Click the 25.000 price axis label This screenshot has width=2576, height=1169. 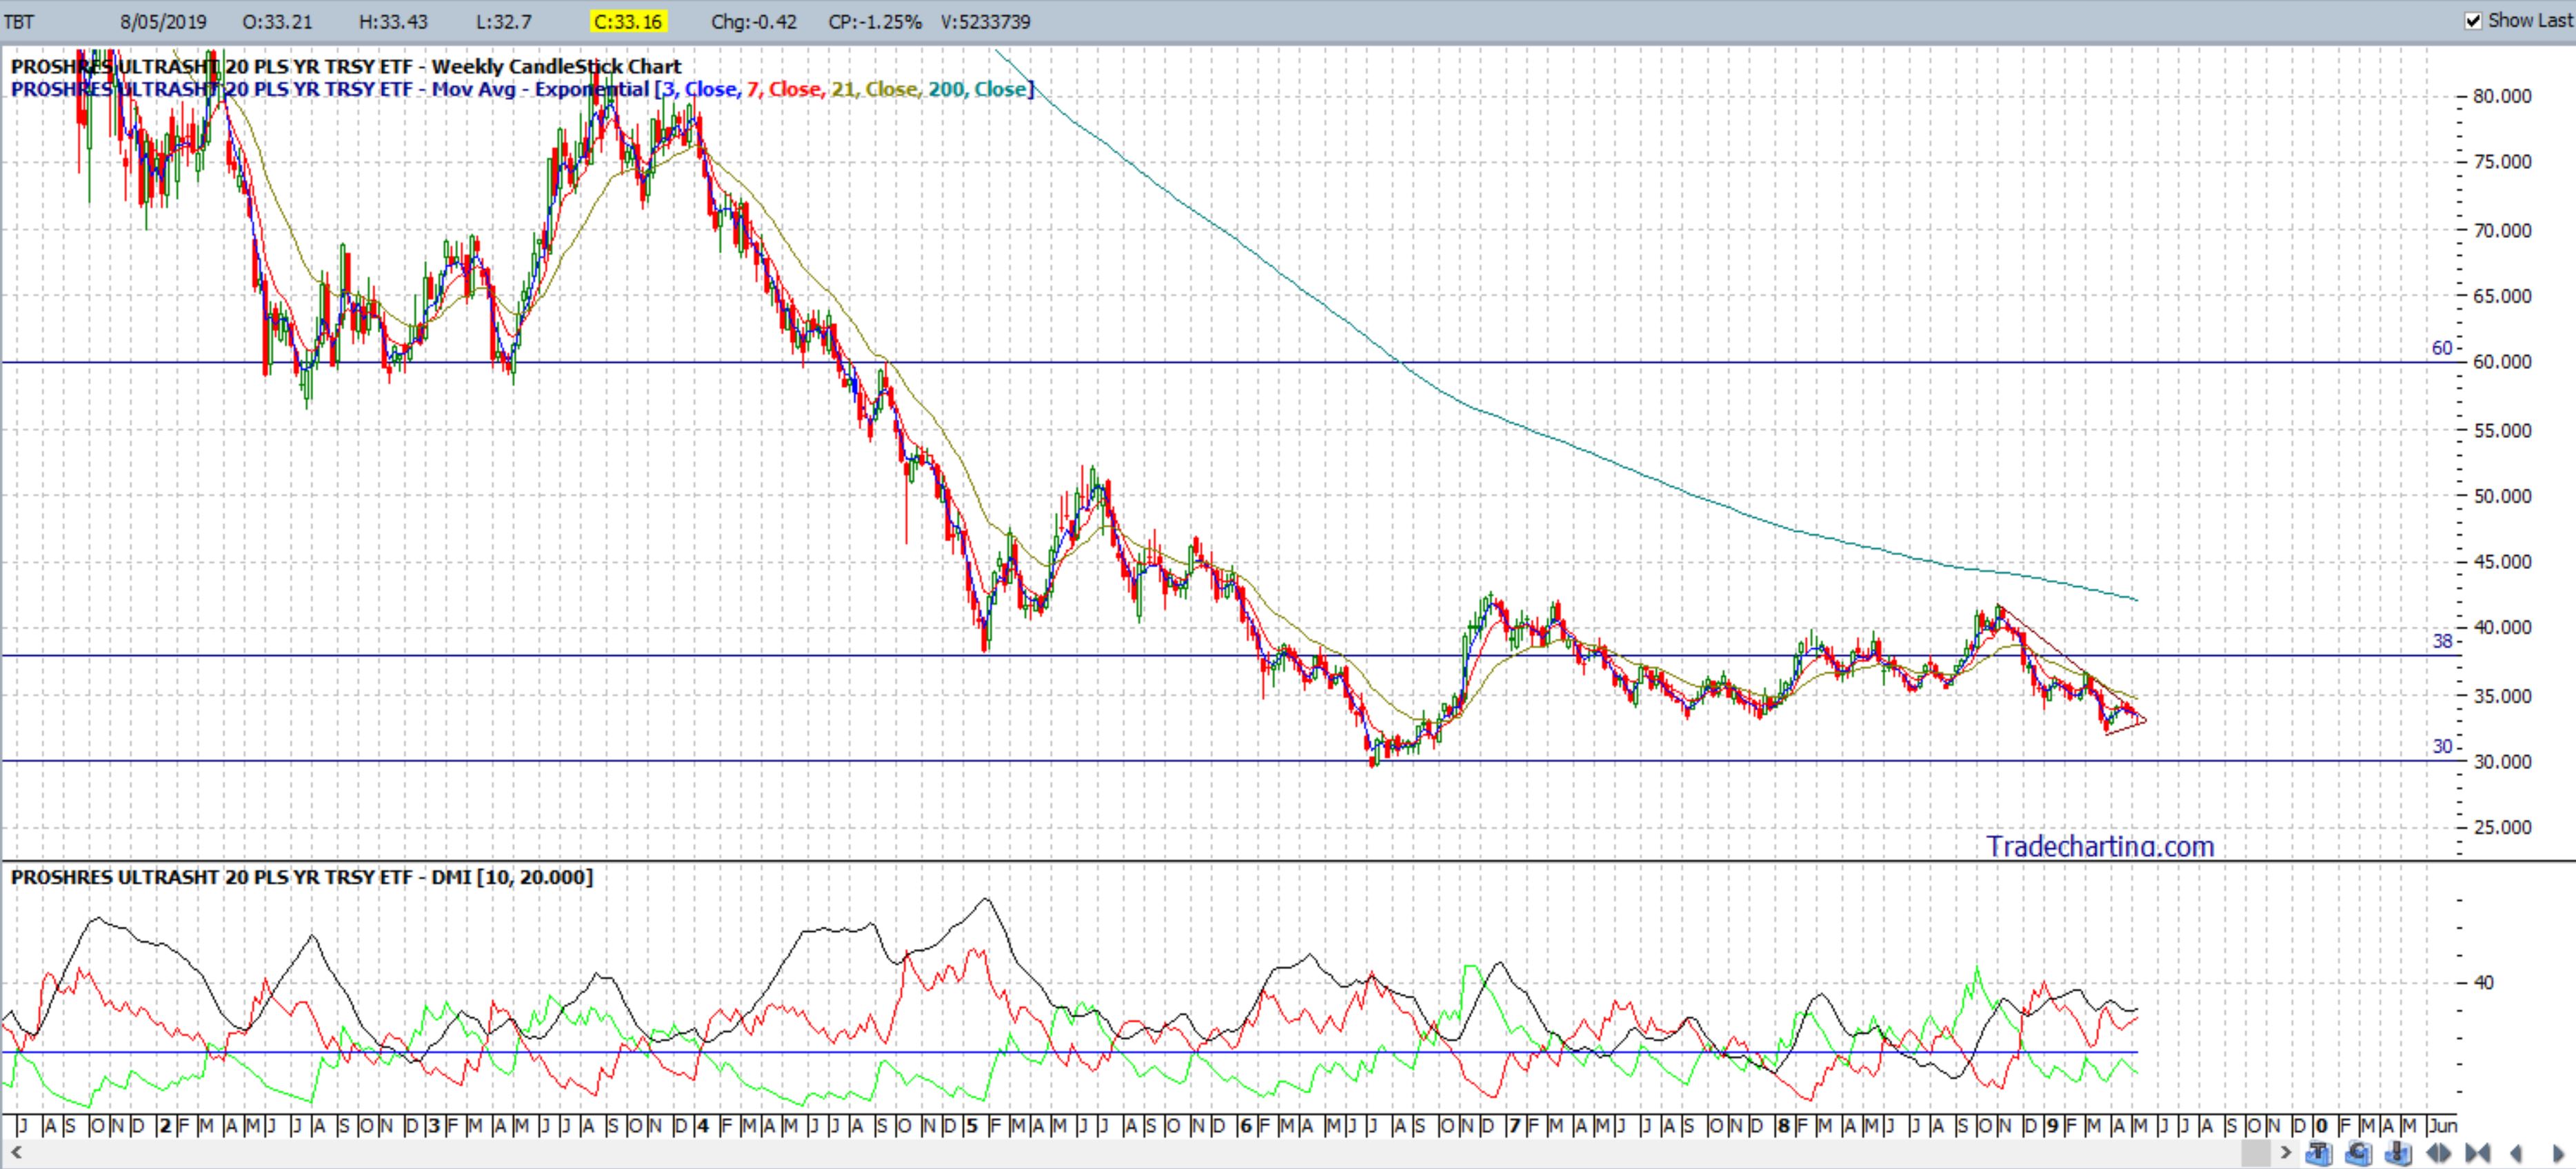(2502, 828)
